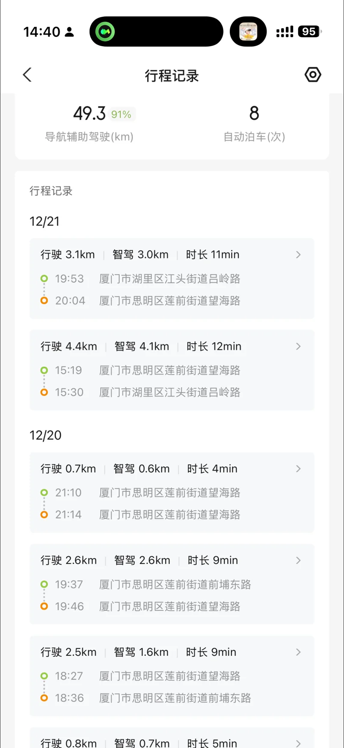Image resolution: width=344 pixels, height=748 pixels.
Task: Tap the green navigation pill in status bar
Action: (x=105, y=32)
